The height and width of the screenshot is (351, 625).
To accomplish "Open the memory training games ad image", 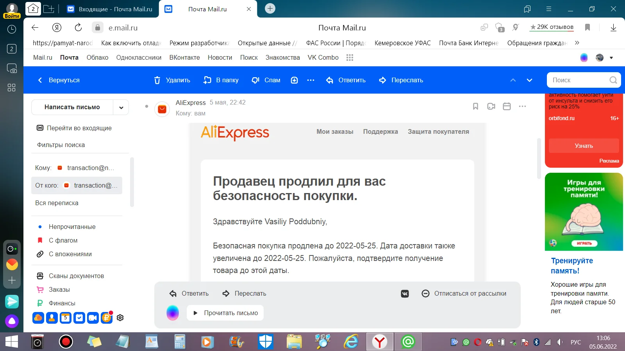I will point(584,212).
